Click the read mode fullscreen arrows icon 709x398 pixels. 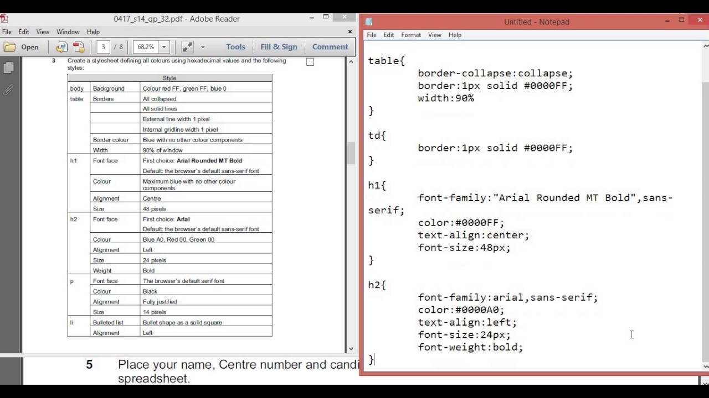(x=187, y=47)
